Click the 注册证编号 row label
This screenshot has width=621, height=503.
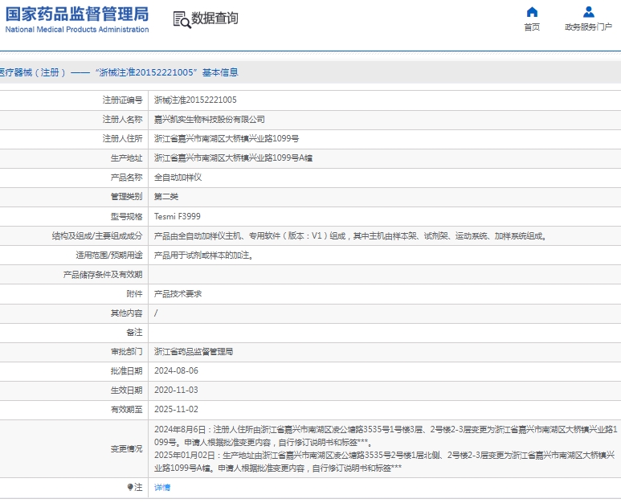click(122, 100)
